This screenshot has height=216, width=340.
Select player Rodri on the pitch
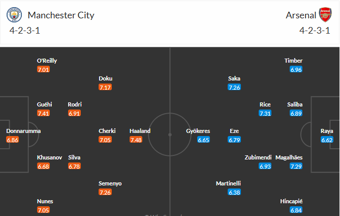click(x=75, y=104)
